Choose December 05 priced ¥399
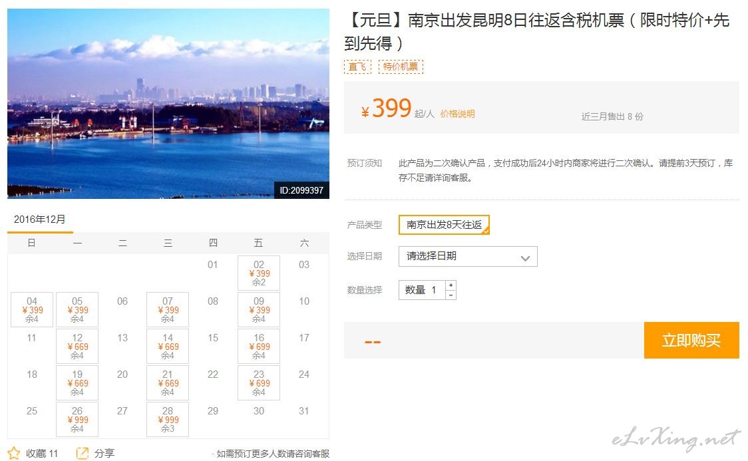 [x=77, y=310]
